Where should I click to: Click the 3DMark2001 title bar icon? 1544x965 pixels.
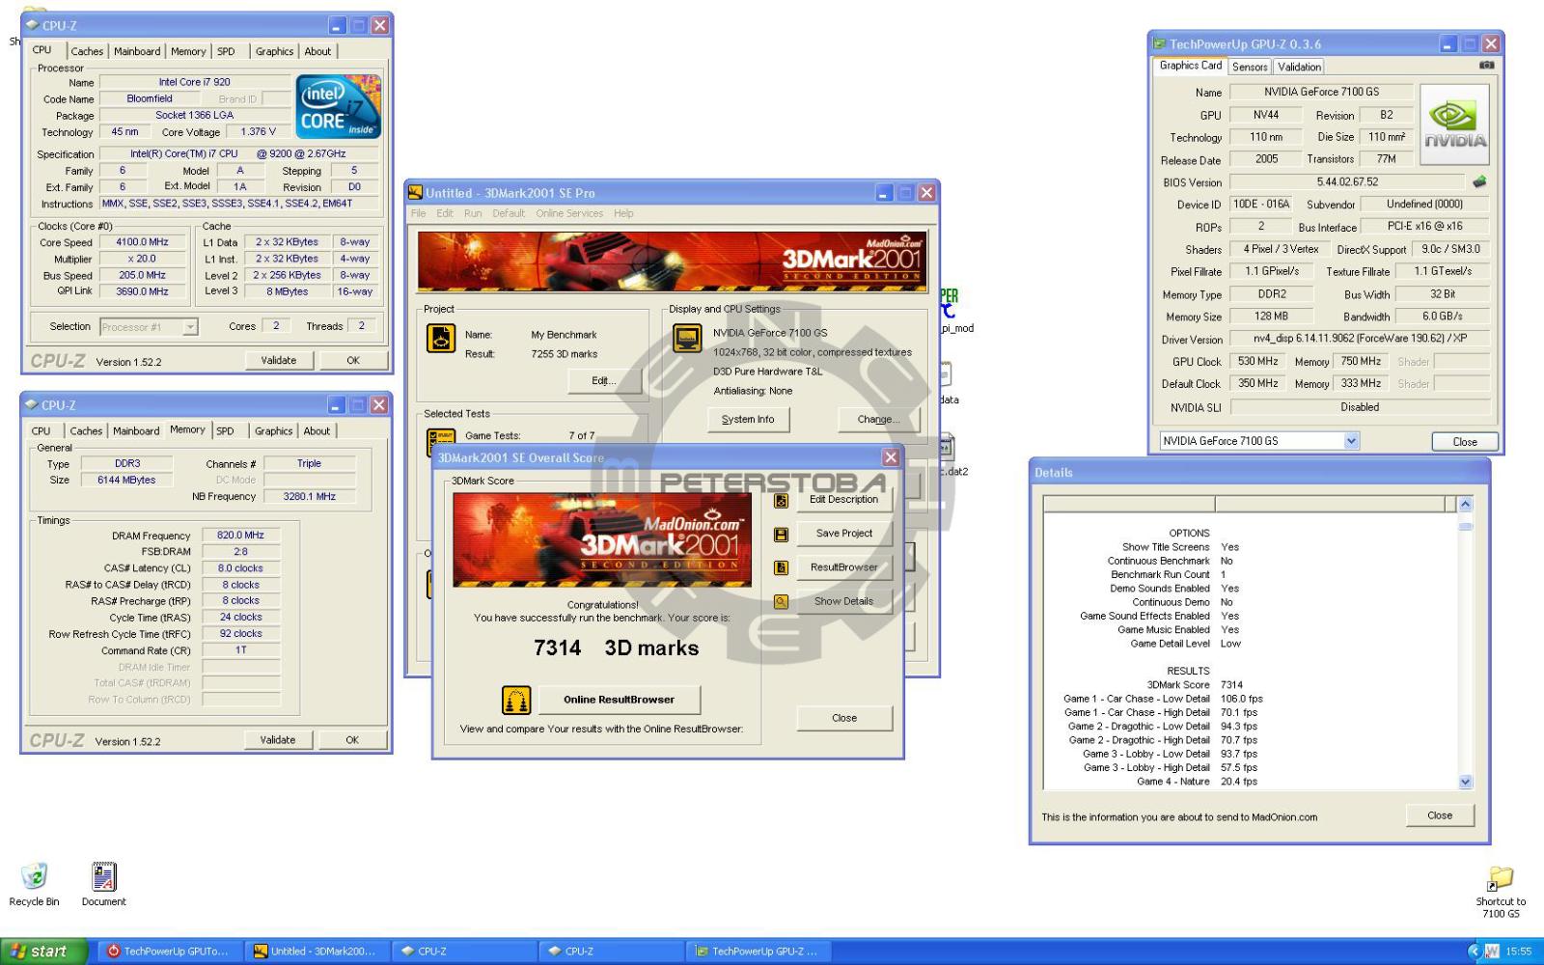coord(415,193)
